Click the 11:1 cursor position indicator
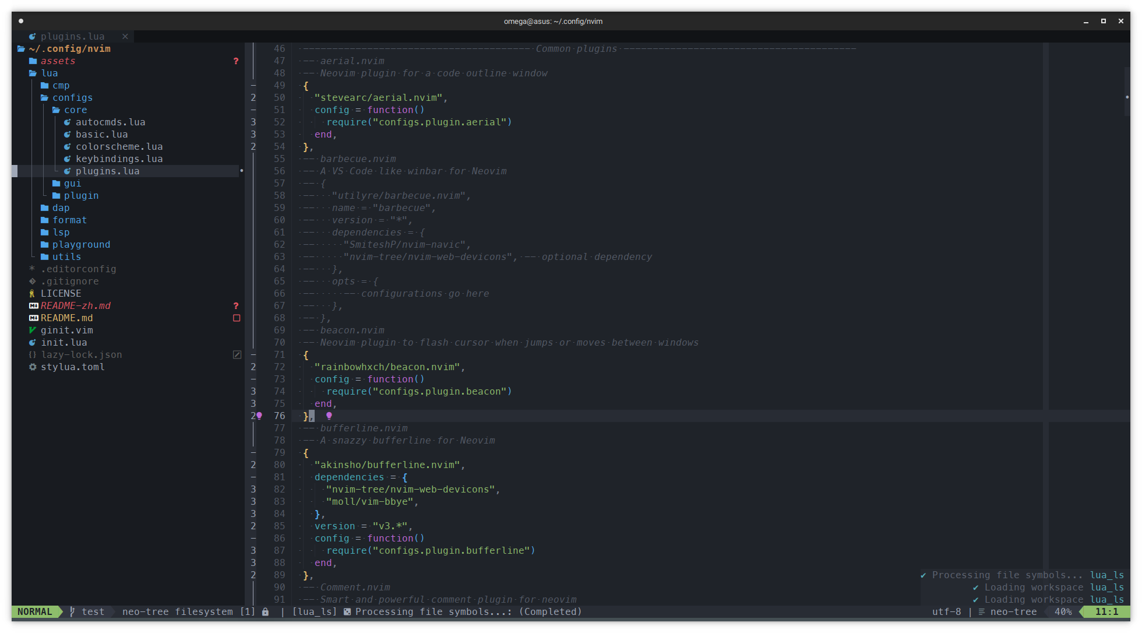Image resolution: width=1142 pixels, height=633 pixels. [1106, 612]
